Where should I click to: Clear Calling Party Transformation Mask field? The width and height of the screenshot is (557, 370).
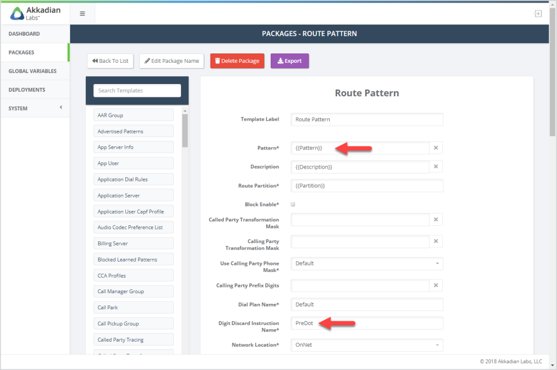coord(436,241)
